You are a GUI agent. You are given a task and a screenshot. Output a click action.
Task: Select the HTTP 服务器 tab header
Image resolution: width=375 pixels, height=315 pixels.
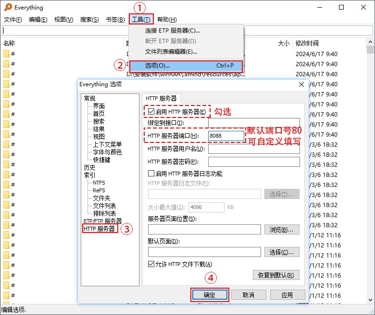161,98
